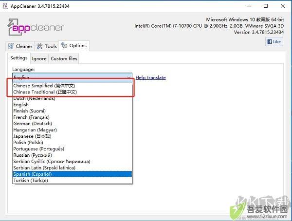
Task: Choose Chinese Simplified language
Action: click(72, 86)
